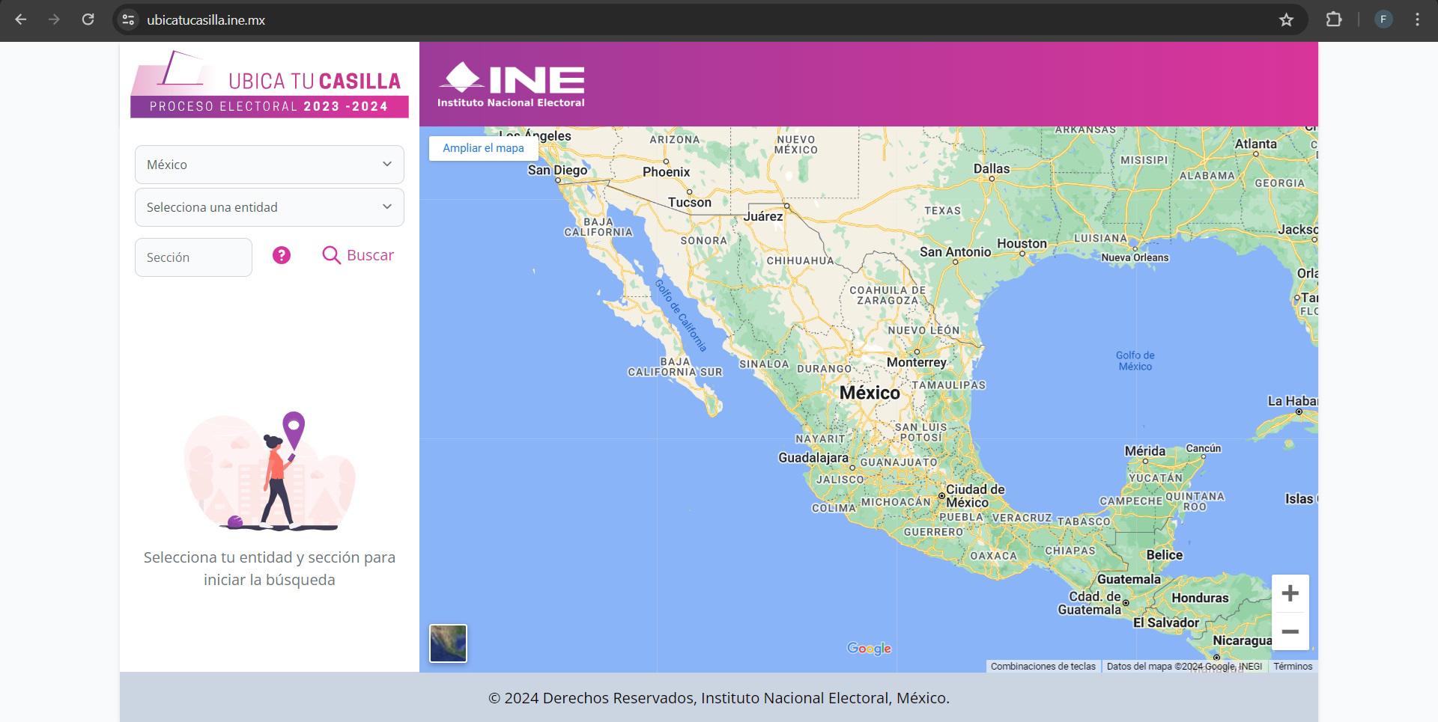Screen dimensions: 1438x722
Task: Focus the Sección input field
Action: click(x=193, y=257)
